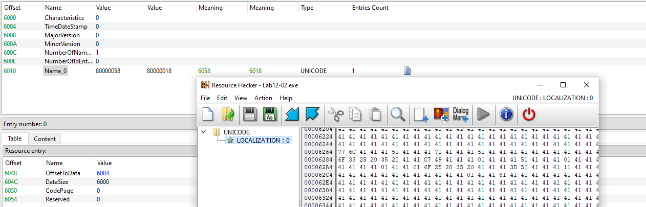Screen dimensions: 646x207
Task: Click value 80000018 in Name_0 row
Action: click(x=159, y=71)
